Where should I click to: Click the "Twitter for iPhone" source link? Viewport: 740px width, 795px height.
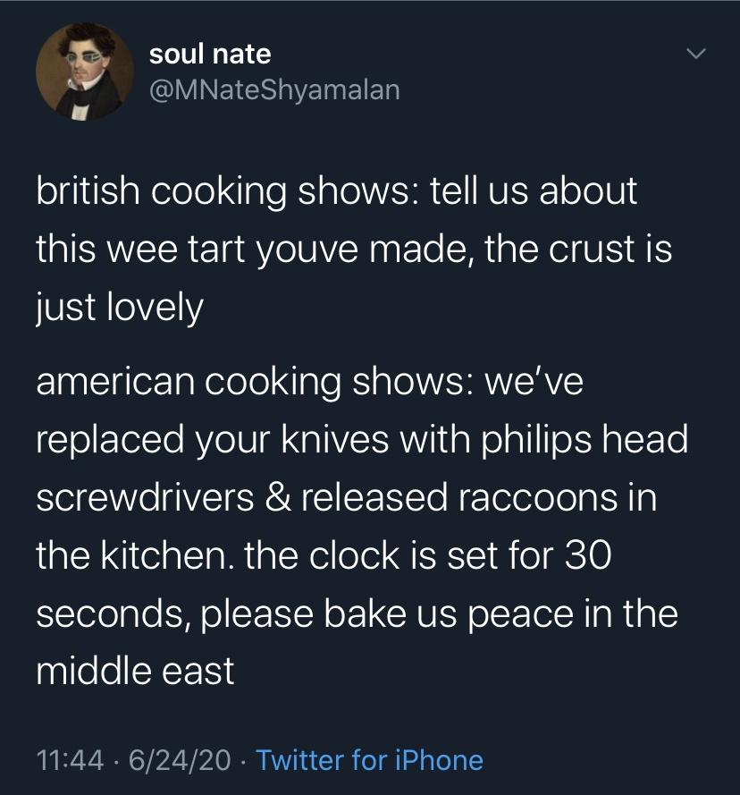click(369, 760)
